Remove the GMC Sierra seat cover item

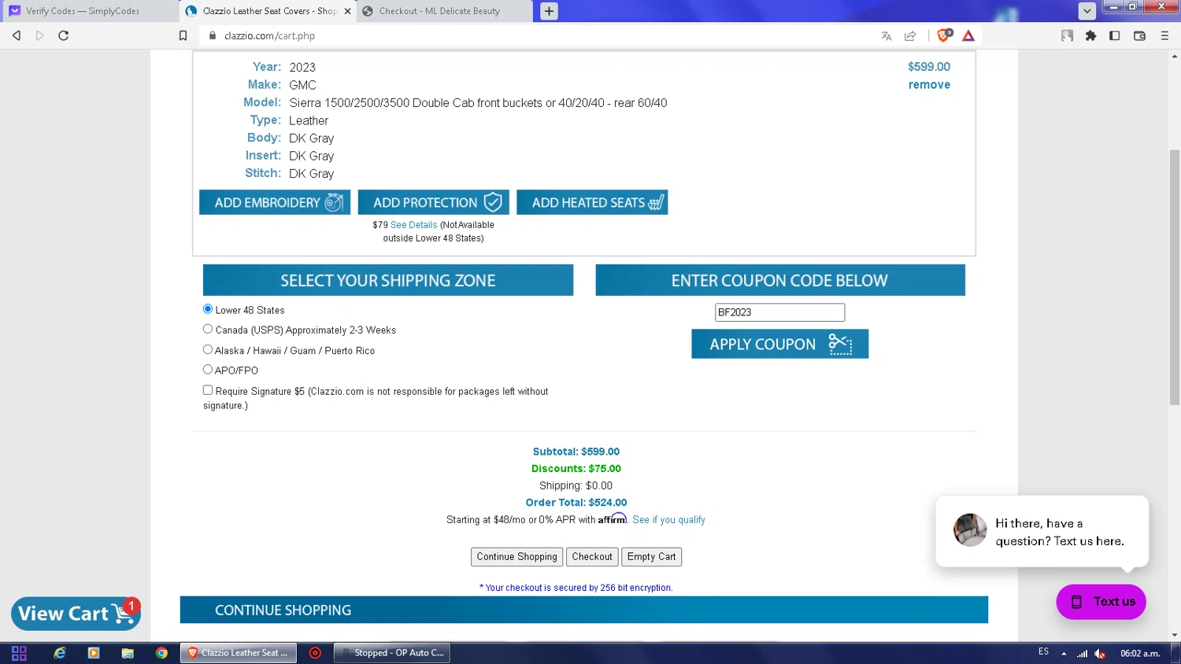[929, 85]
